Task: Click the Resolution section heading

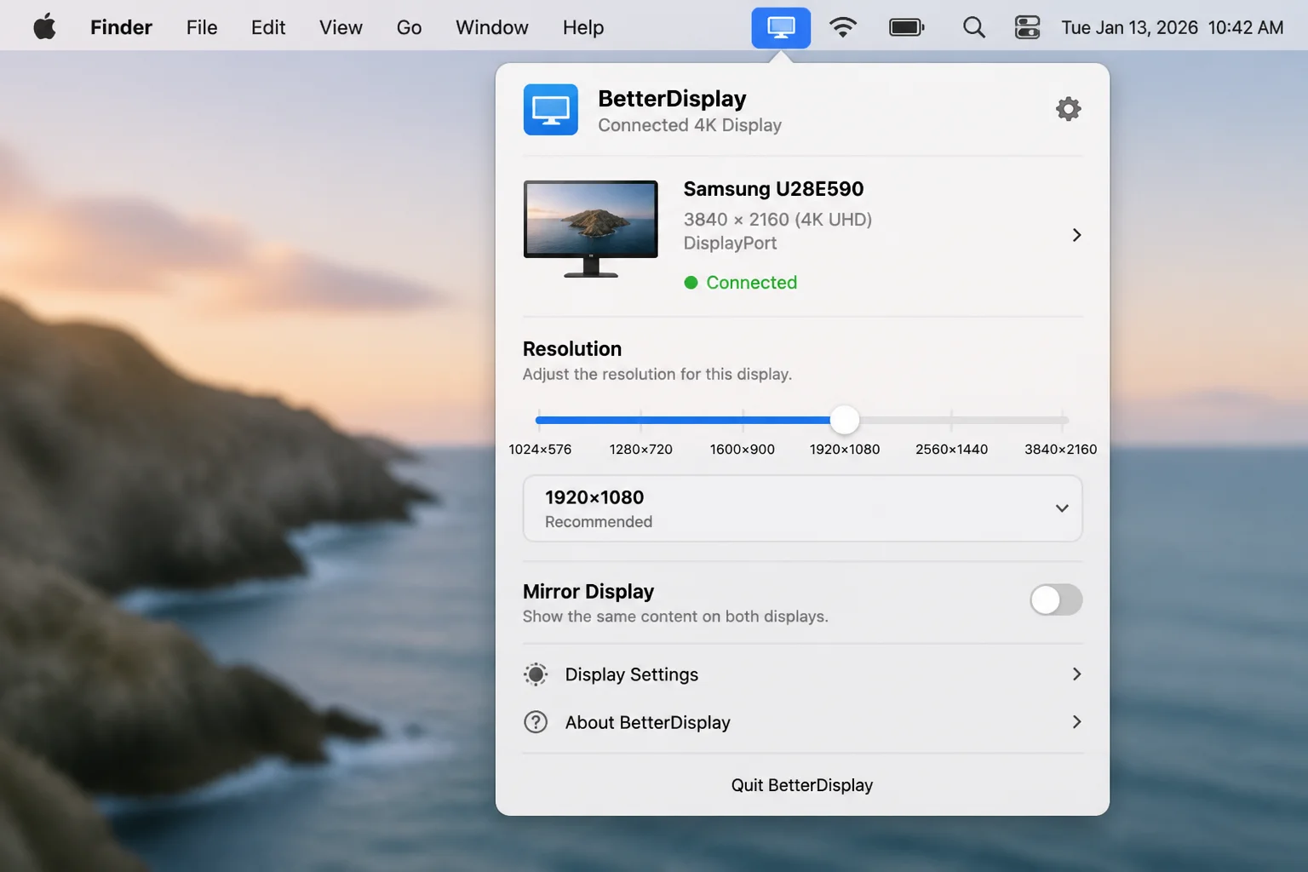Action: 572,349
